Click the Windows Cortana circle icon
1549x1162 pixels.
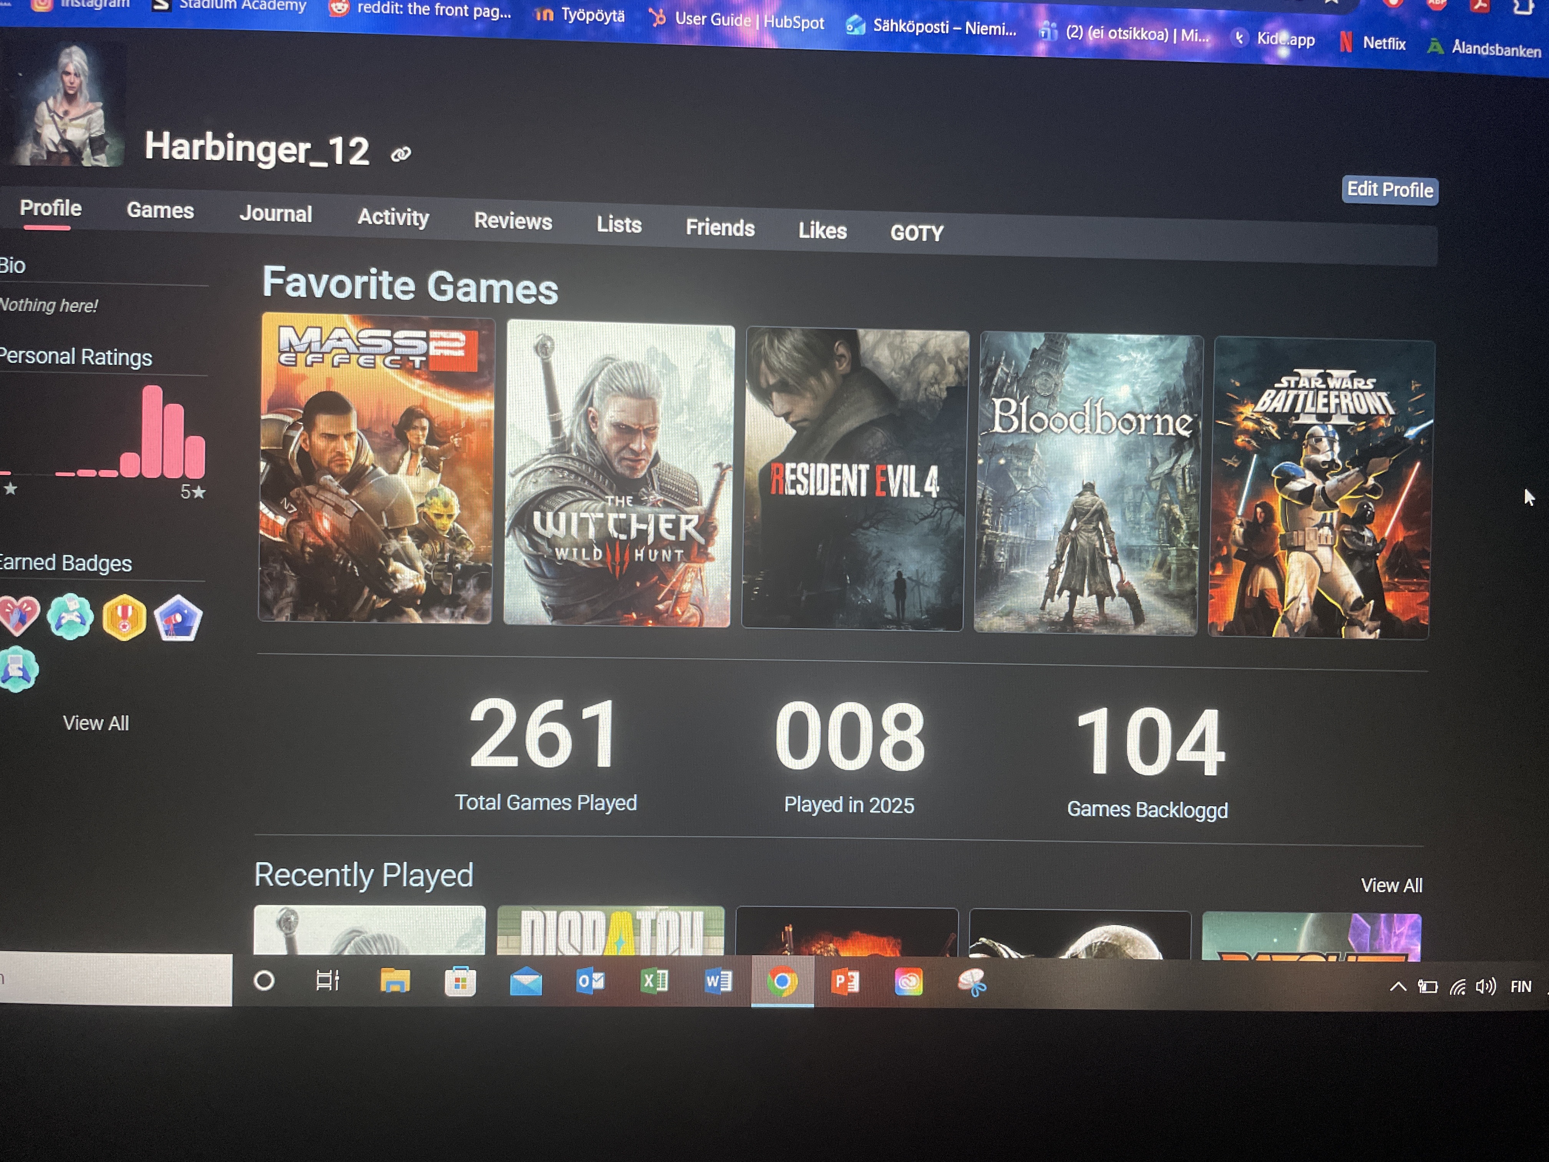click(264, 980)
